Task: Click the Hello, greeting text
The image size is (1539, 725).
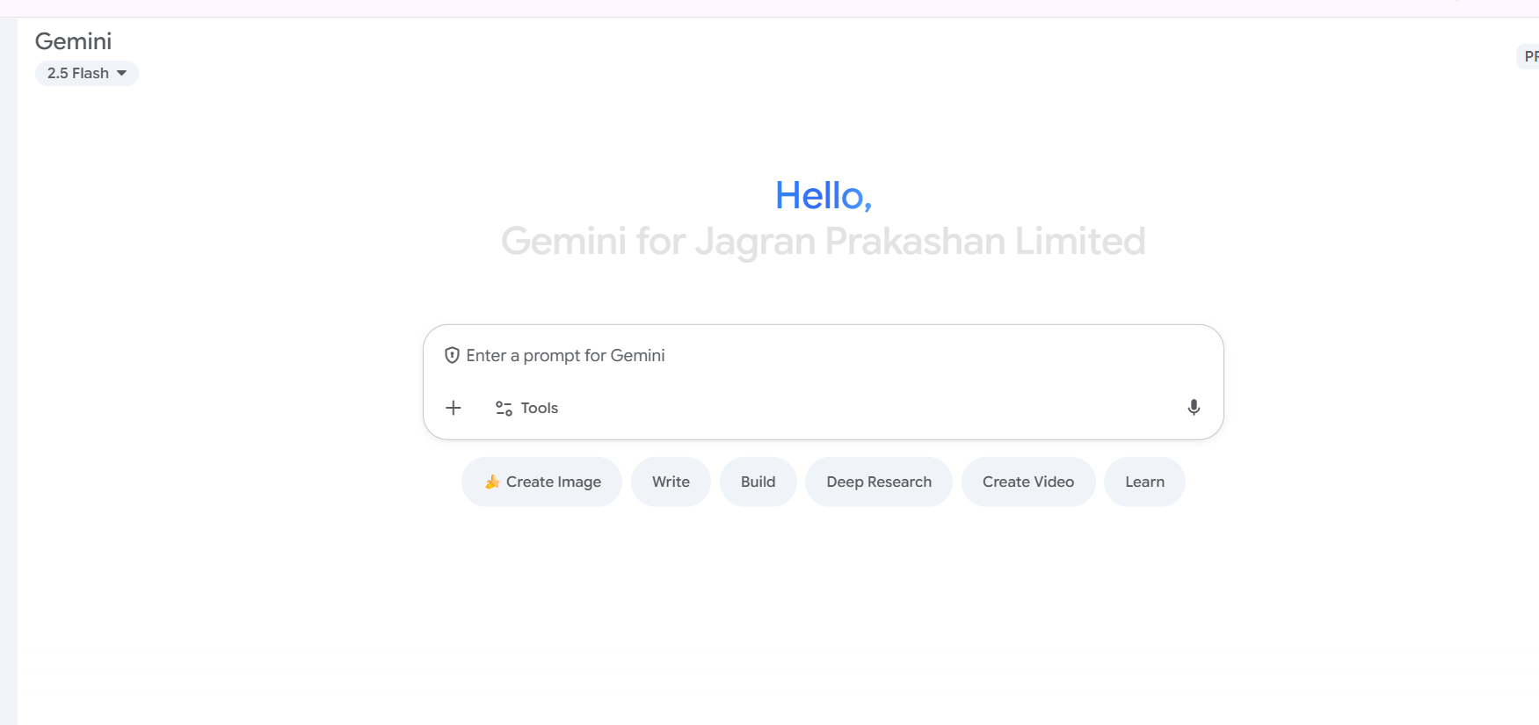Action: [824, 195]
